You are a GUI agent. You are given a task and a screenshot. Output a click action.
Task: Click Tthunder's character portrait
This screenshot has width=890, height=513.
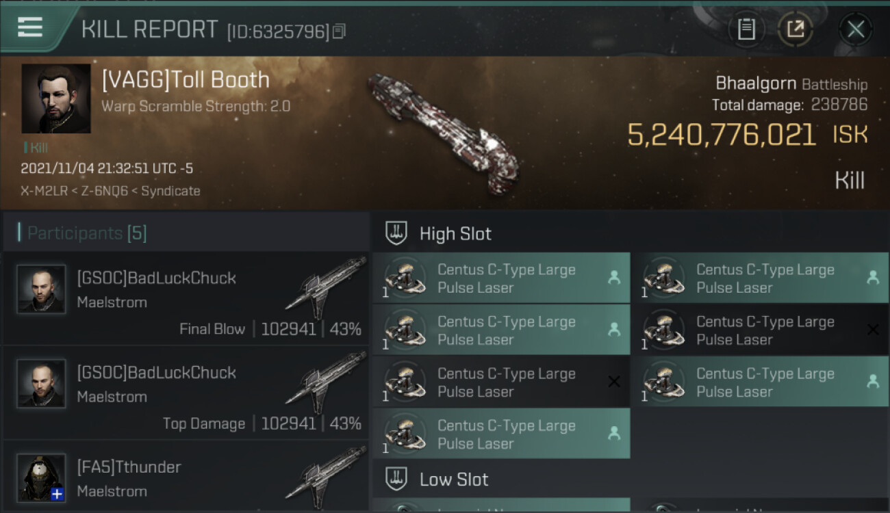click(41, 477)
